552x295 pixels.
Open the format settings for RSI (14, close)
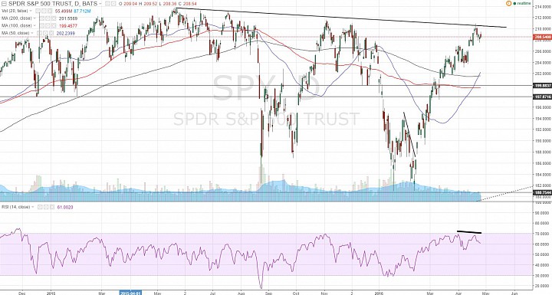pyautogui.click(x=46, y=208)
